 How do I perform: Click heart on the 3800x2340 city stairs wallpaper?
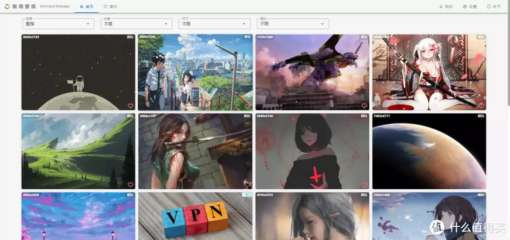click(x=247, y=106)
